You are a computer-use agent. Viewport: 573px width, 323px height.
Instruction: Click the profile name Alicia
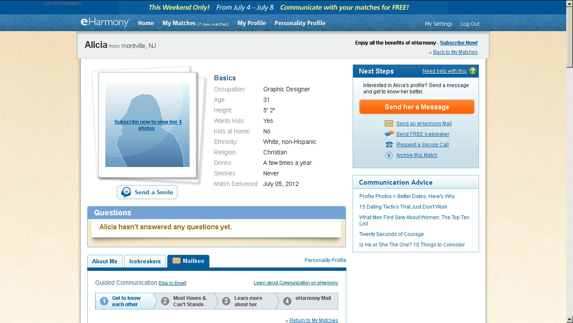tap(96, 45)
